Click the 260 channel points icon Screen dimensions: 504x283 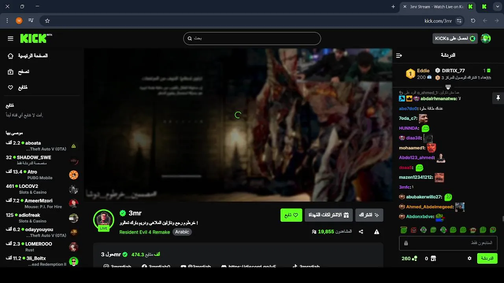point(415,259)
